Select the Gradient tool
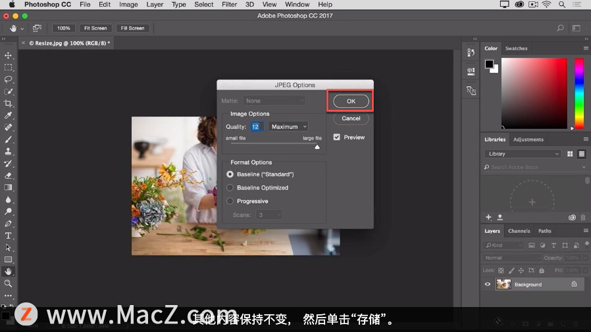Screen dimensions: 591x332 [8, 187]
